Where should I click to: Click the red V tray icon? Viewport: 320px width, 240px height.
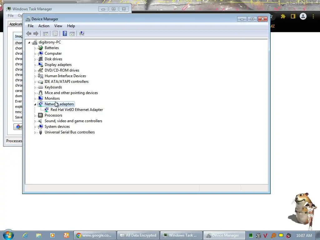265,236
